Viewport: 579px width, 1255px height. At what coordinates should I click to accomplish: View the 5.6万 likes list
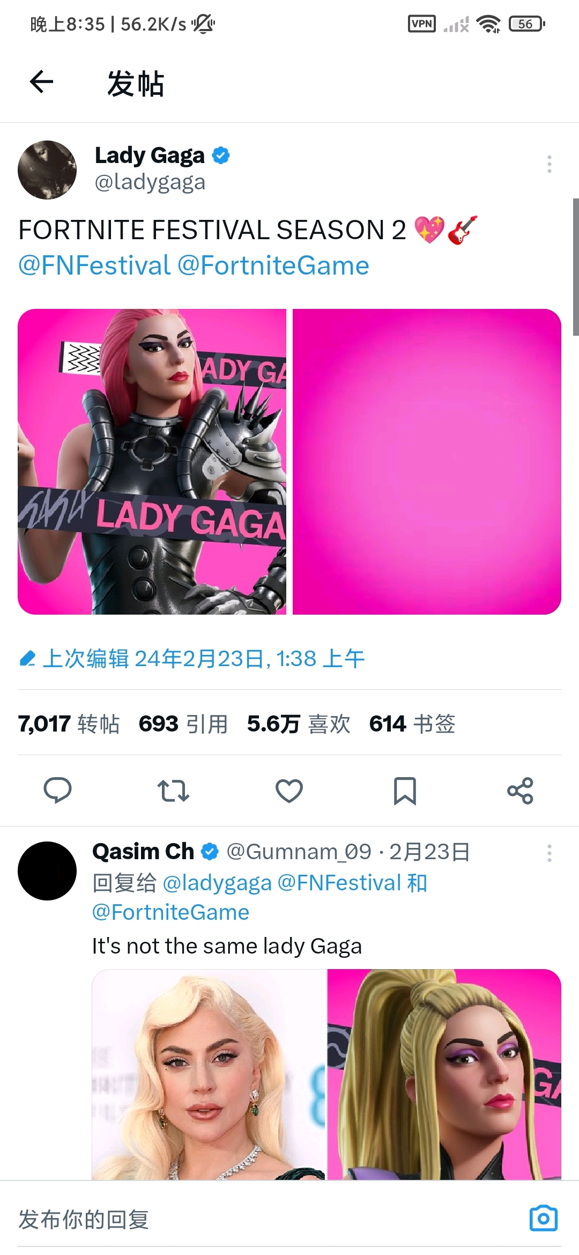[299, 724]
